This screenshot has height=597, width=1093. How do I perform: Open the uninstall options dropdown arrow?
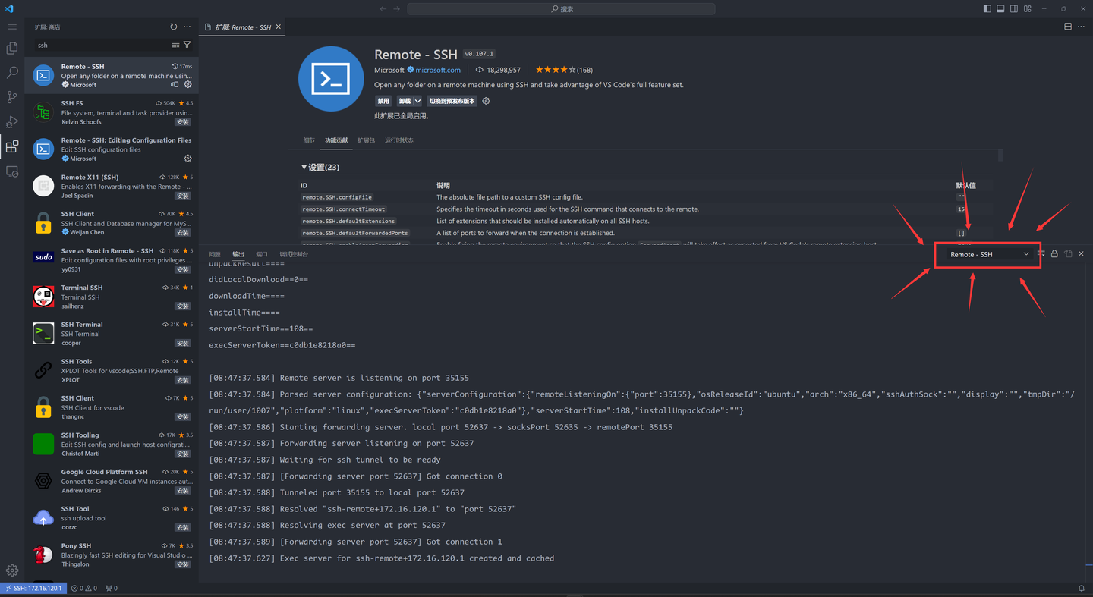click(x=417, y=100)
